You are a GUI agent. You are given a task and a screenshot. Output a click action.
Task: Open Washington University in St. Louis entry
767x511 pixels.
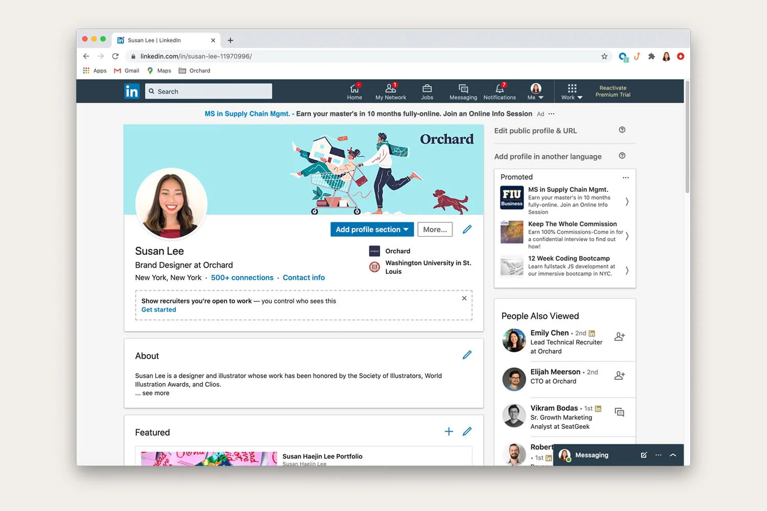(420, 267)
